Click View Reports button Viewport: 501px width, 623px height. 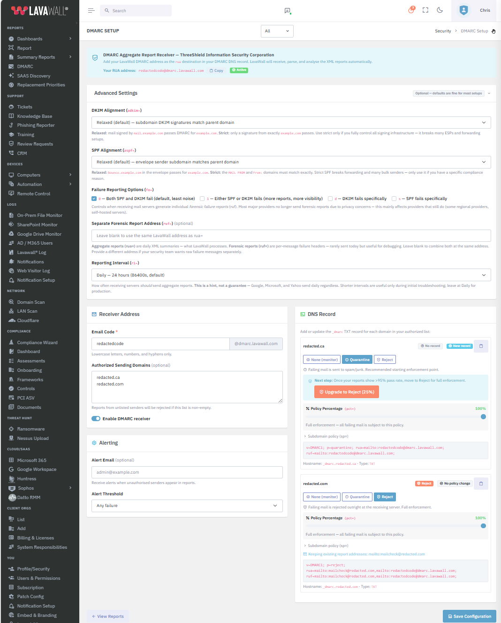click(x=108, y=616)
